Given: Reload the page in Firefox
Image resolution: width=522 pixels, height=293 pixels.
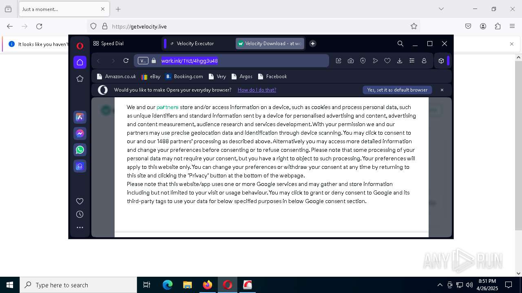Looking at the screenshot, I should [x=39, y=26].
